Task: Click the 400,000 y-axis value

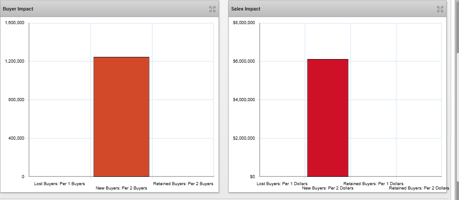Action: pos(16,138)
